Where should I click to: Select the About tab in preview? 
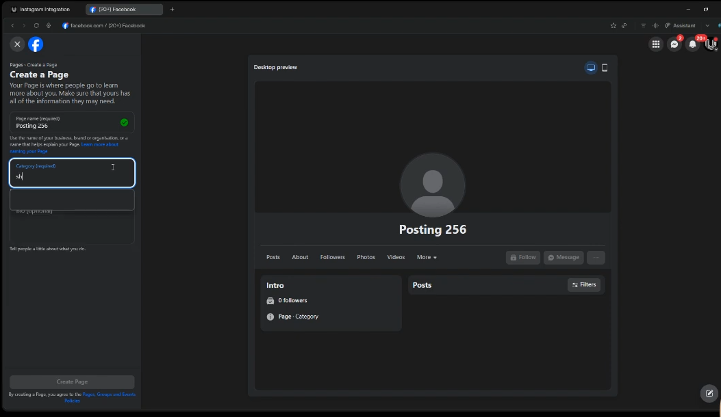(x=300, y=257)
